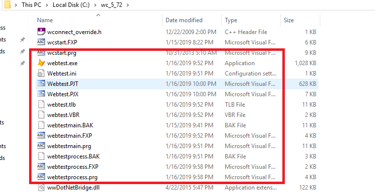Select the Webtest.PJT project icon

tap(41, 83)
